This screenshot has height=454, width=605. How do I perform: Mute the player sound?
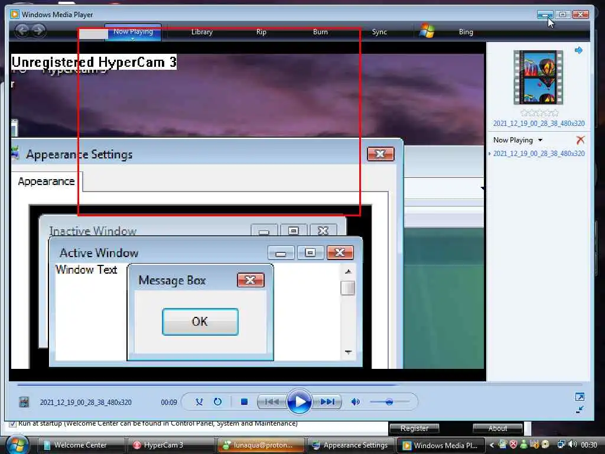[355, 402]
